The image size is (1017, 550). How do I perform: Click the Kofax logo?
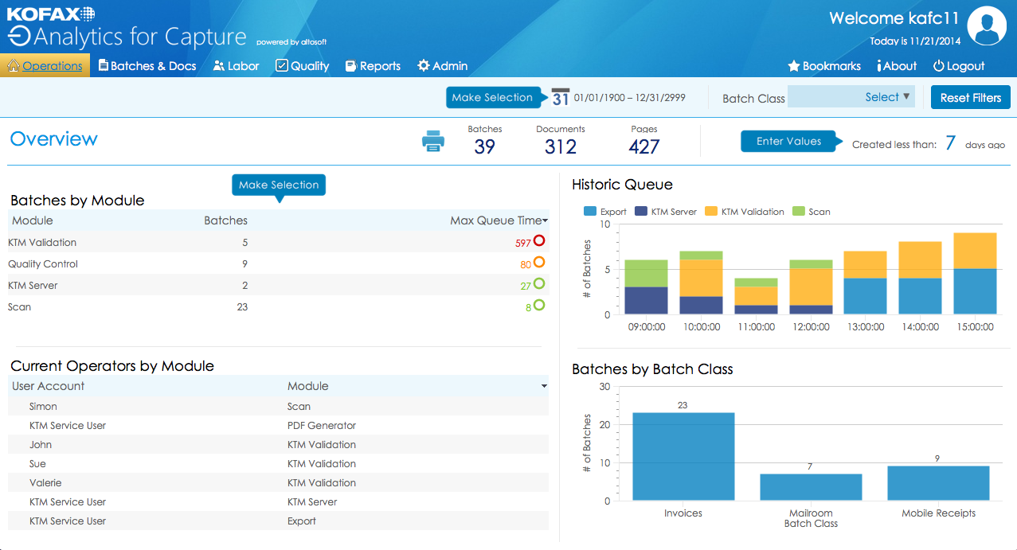click(51, 13)
